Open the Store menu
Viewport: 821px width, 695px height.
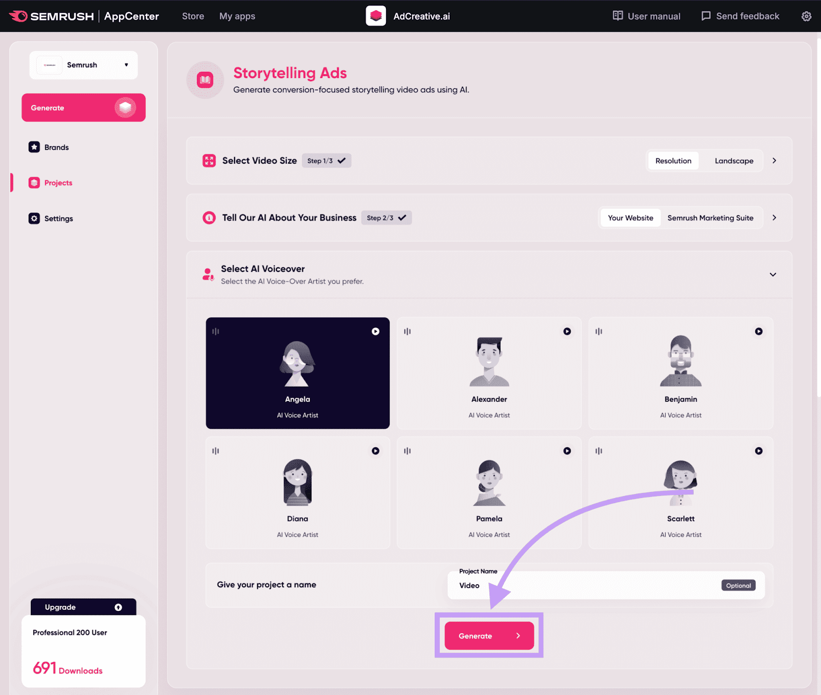[x=192, y=16]
